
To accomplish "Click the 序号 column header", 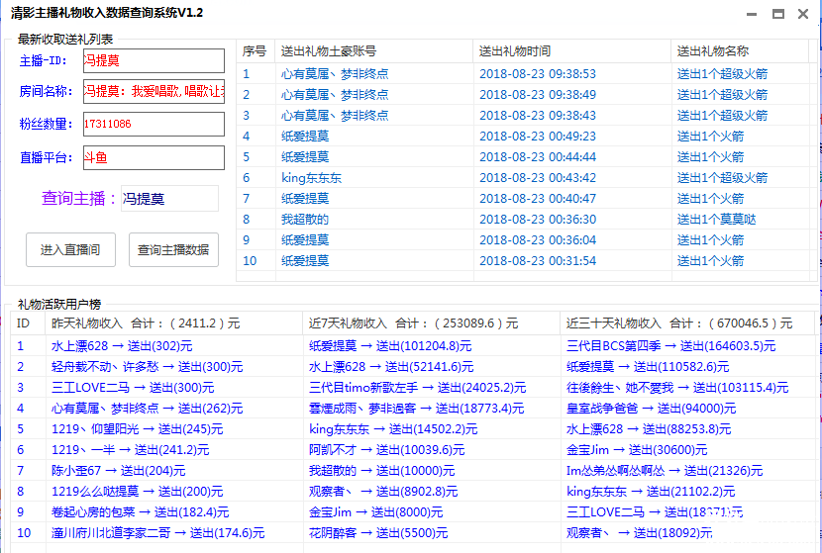I will click(x=255, y=51).
